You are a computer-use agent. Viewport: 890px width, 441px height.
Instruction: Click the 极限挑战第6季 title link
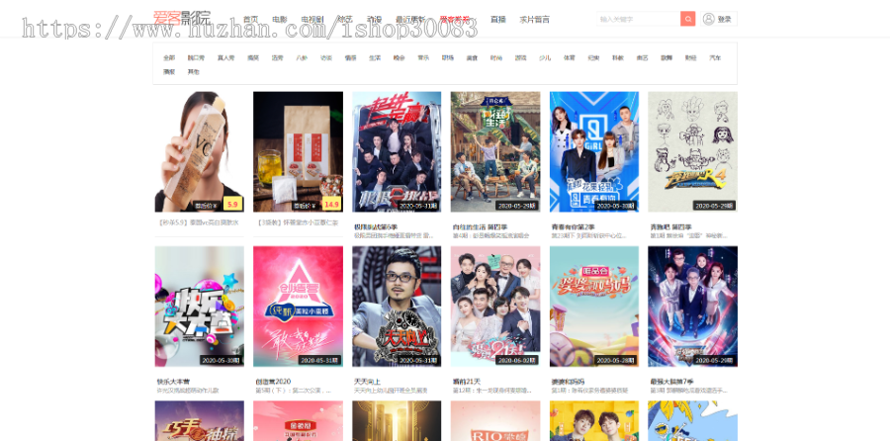point(376,227)
